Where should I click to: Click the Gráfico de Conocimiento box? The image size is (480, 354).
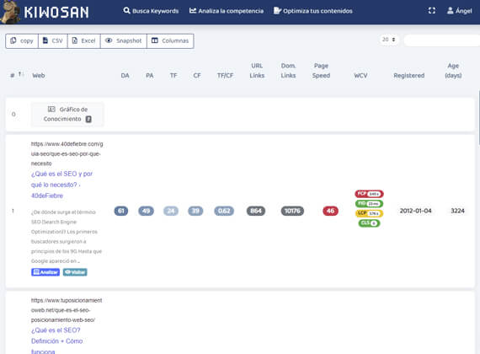pos(67,114)
